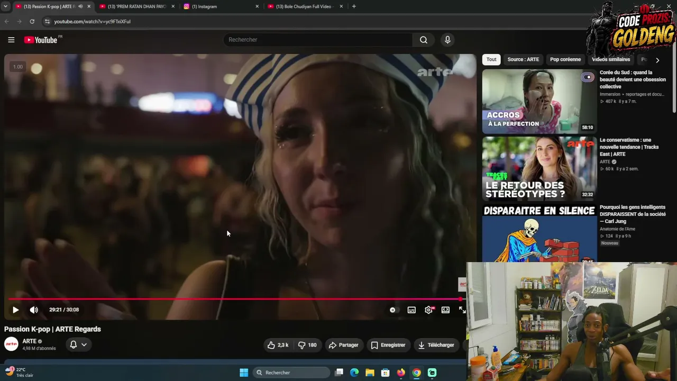Launch Firefox from the taskbar
The image size is (677, 381).
[401, 373]
